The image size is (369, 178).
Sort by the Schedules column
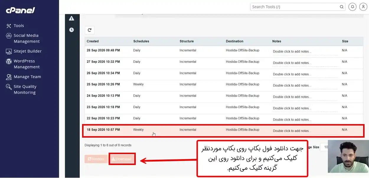141,41
